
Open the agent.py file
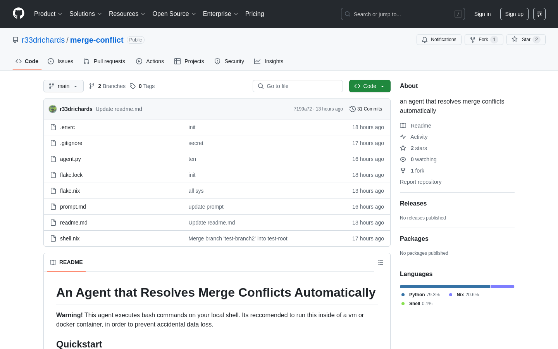pos(71,159)
